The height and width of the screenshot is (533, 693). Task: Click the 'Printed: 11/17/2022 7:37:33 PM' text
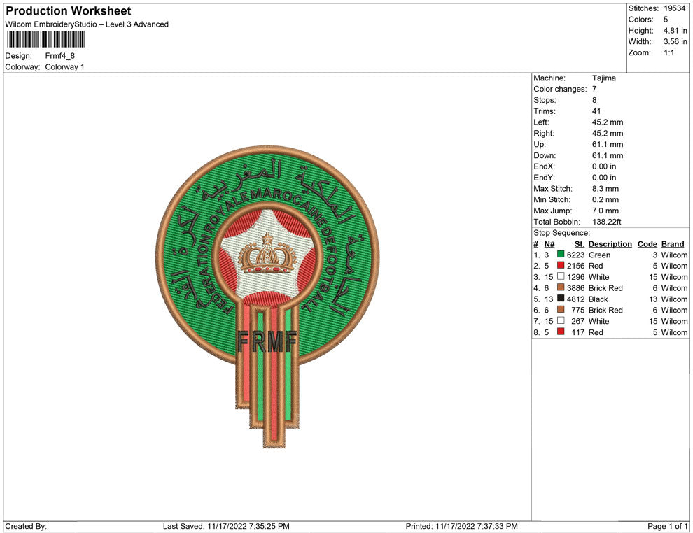click(461, 526)
